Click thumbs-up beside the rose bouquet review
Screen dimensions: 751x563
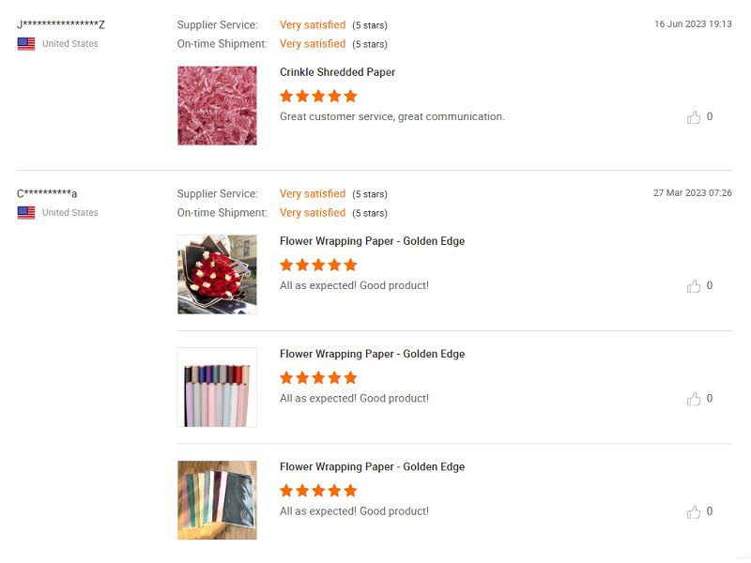pos(694,286)
